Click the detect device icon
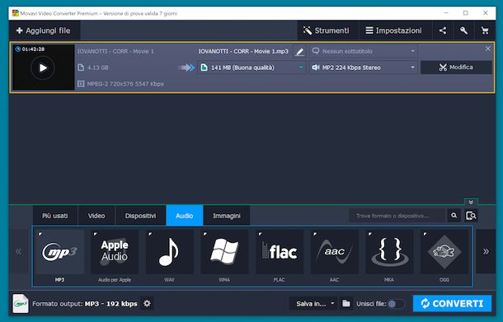 471,216
